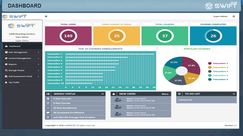Click the Manage People icon
Viewport: 243px width, 136px height.
[x=6, y=70]
